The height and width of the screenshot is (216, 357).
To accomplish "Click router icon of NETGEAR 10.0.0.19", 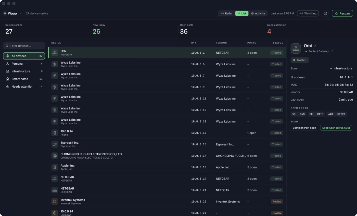I will [x=55, y=179].
